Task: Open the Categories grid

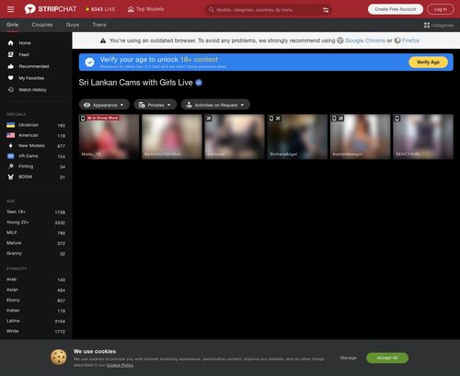Action: click(439, 25)
